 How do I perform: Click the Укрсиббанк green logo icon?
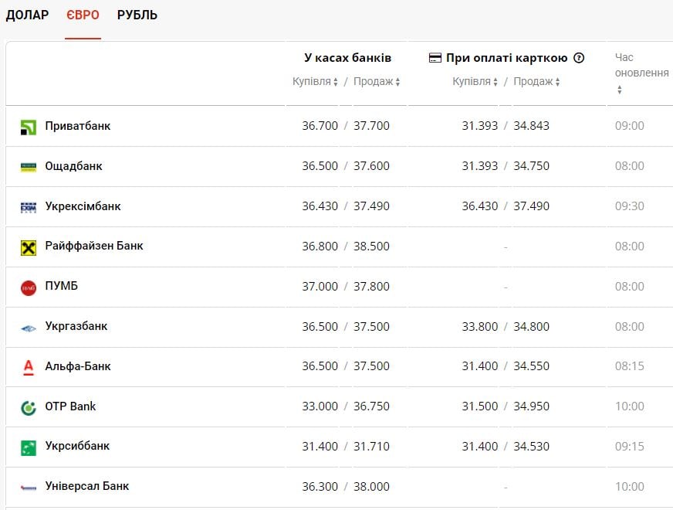pos(29,447)
